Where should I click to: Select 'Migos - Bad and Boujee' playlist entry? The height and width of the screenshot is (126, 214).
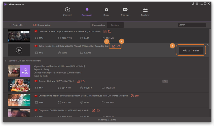tap(59, 66)
